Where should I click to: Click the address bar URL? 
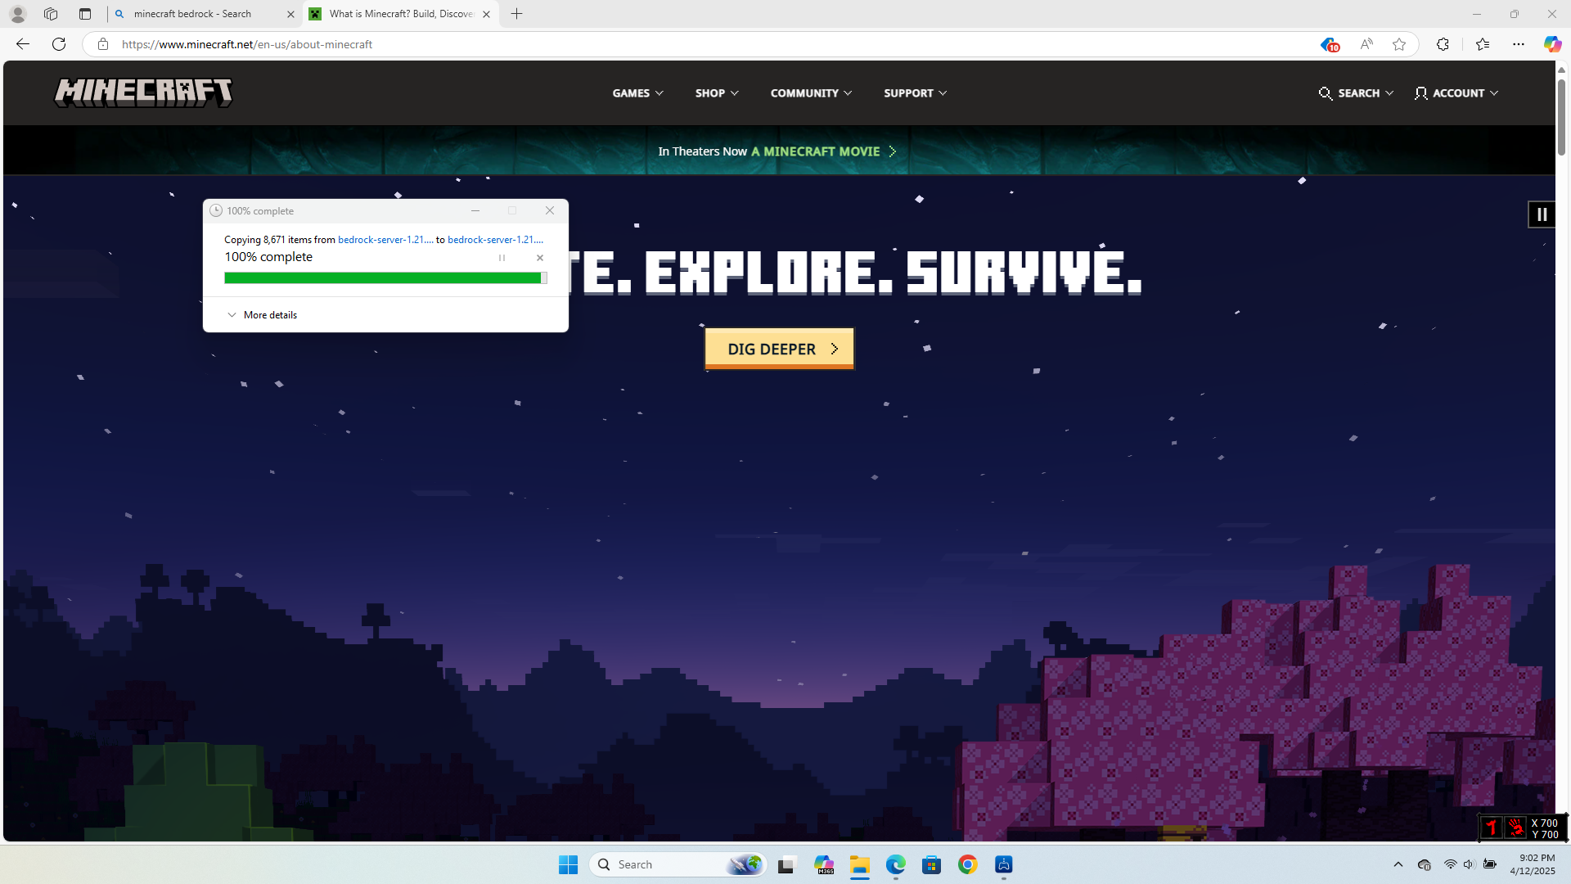tap(247, 44)
